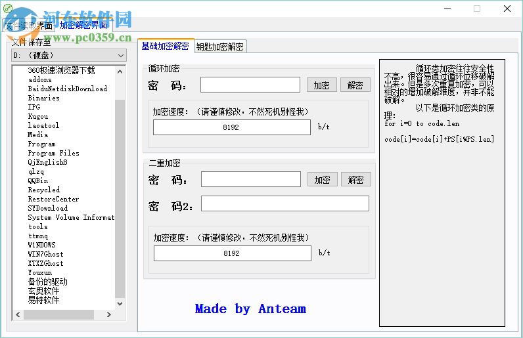Select the Media folder
This screenshot has height=338, width=523.
click(37, 135)
